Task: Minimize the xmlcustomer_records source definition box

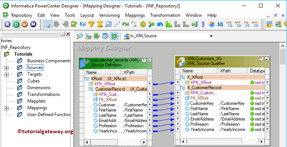Action: click(x=149, y=60)
